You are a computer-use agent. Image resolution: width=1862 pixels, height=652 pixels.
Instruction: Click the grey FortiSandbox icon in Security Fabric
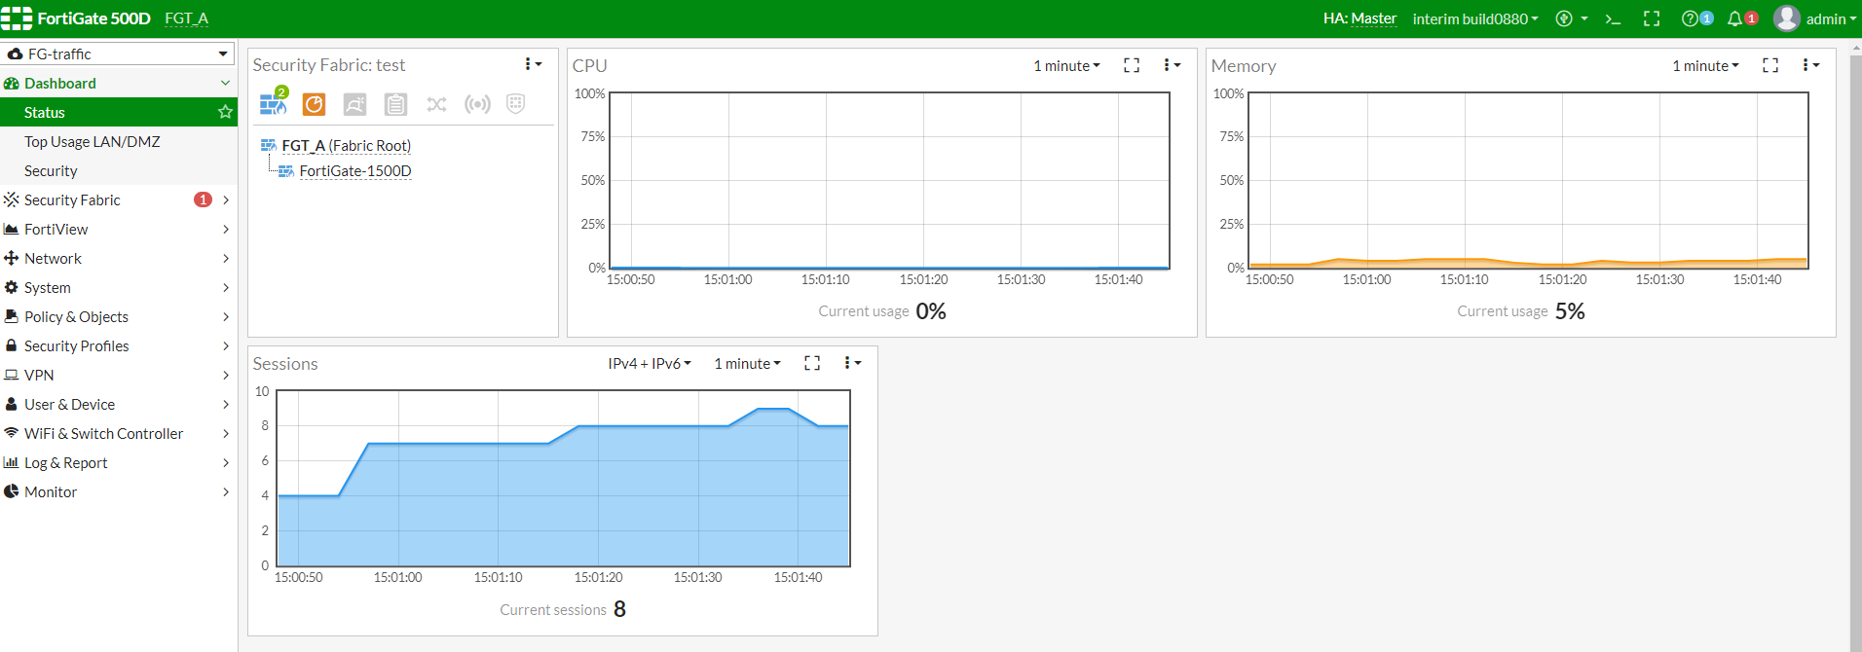[354, 104]
